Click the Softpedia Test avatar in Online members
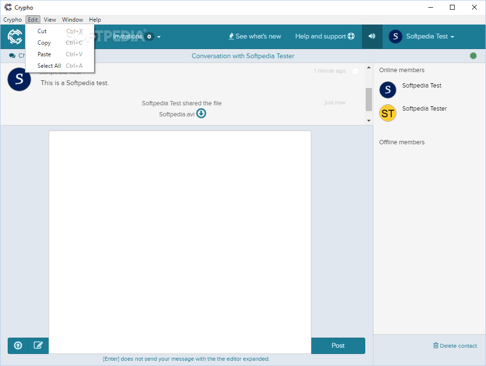This screenshot has width=486, height=366. click(388, 90)
